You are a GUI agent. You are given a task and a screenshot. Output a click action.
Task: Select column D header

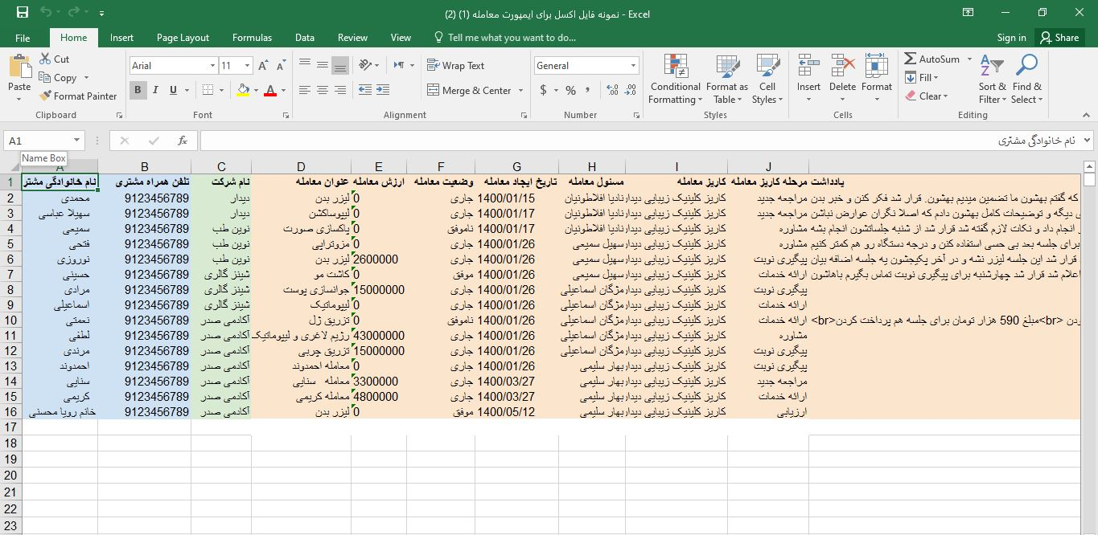pyautogui.click(x=301, y=167)
